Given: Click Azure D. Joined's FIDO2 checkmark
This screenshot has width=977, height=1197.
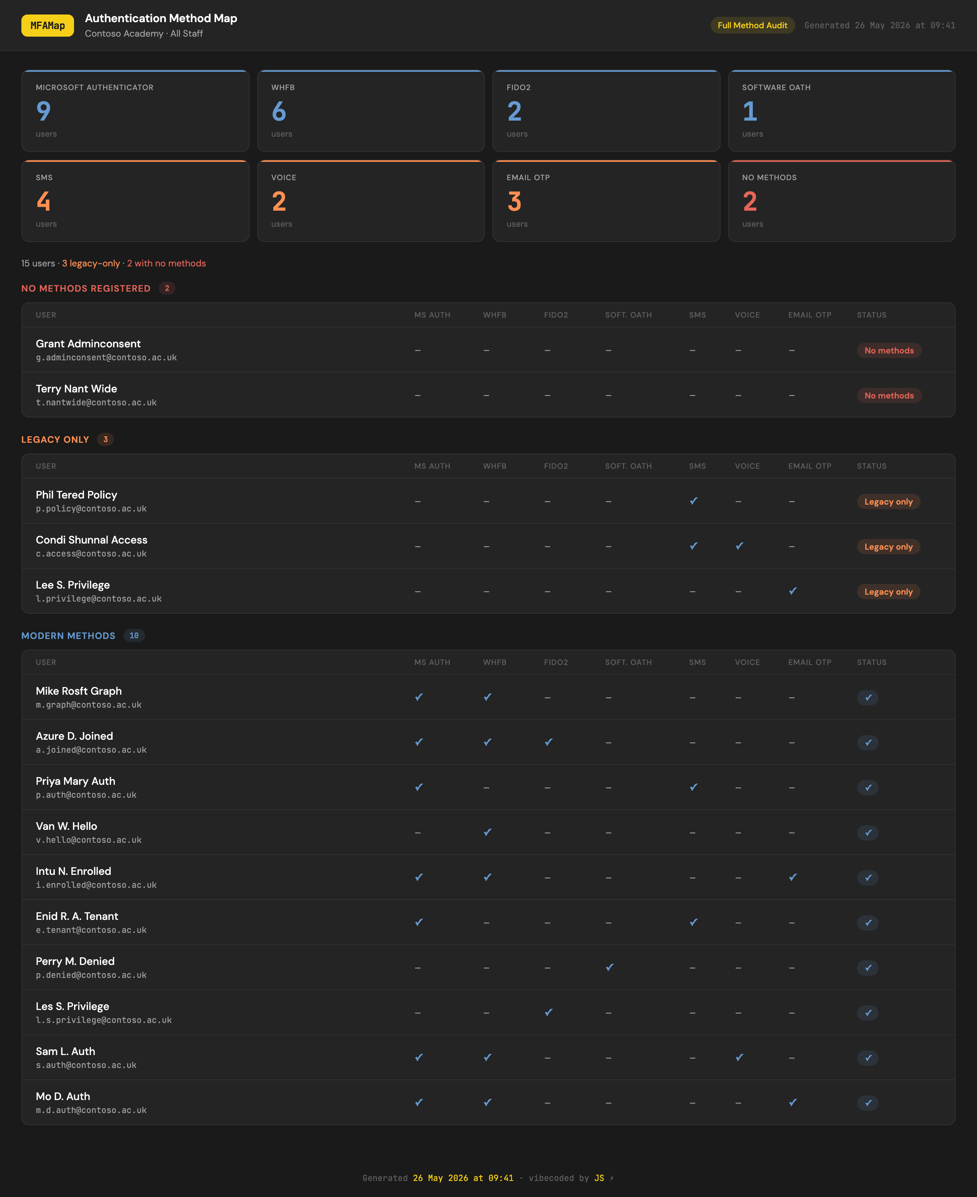Looking at the screenshot, I should 549,742.
